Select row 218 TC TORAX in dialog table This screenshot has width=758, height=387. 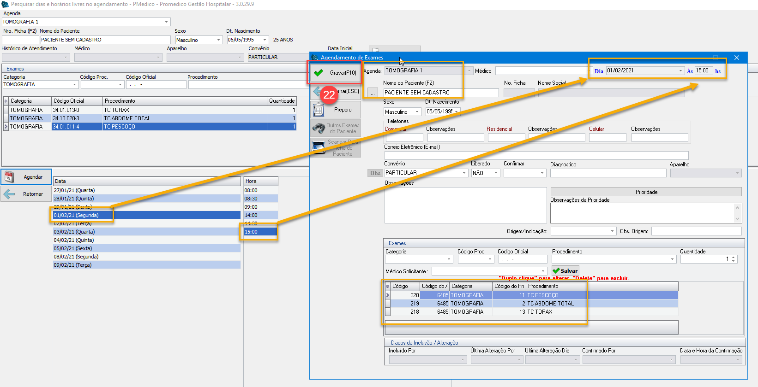click(532, 312)
